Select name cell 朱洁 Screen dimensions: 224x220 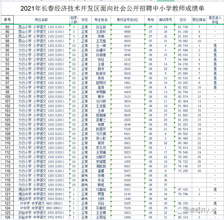(101, 180)
